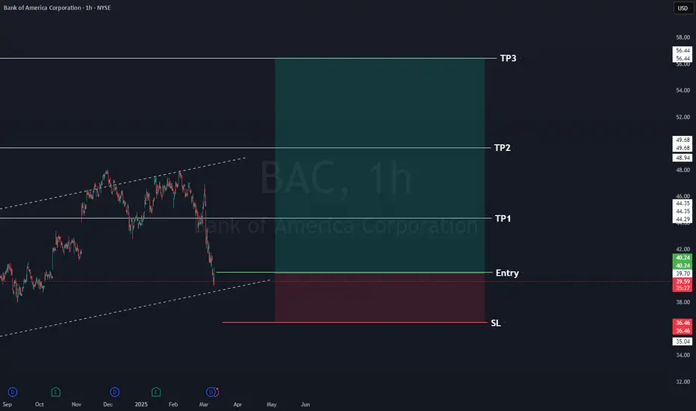Click the 32.00 price scale value
696x411 pixels.
click(683, 381)
